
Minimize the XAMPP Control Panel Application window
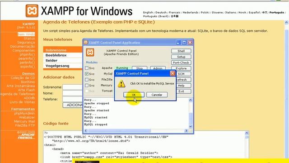click(x=178, y=43)
